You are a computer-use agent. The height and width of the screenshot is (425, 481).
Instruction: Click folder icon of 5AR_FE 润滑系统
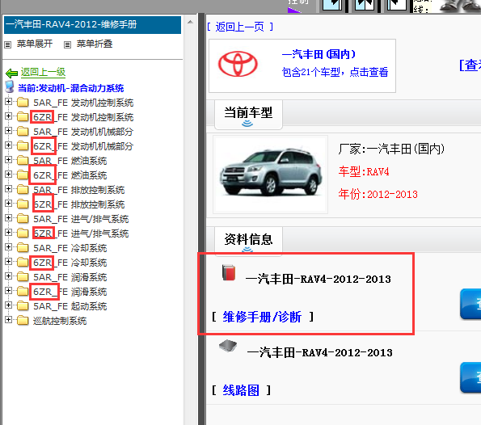[23, 277]
